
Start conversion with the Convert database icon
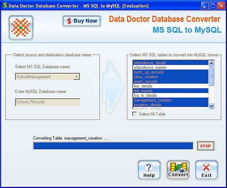pos(178,167)
